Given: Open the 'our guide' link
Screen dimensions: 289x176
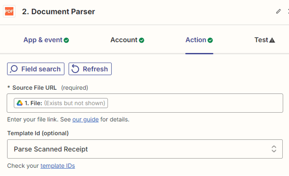Looking at the screenshot, I should tap(85, 120).
